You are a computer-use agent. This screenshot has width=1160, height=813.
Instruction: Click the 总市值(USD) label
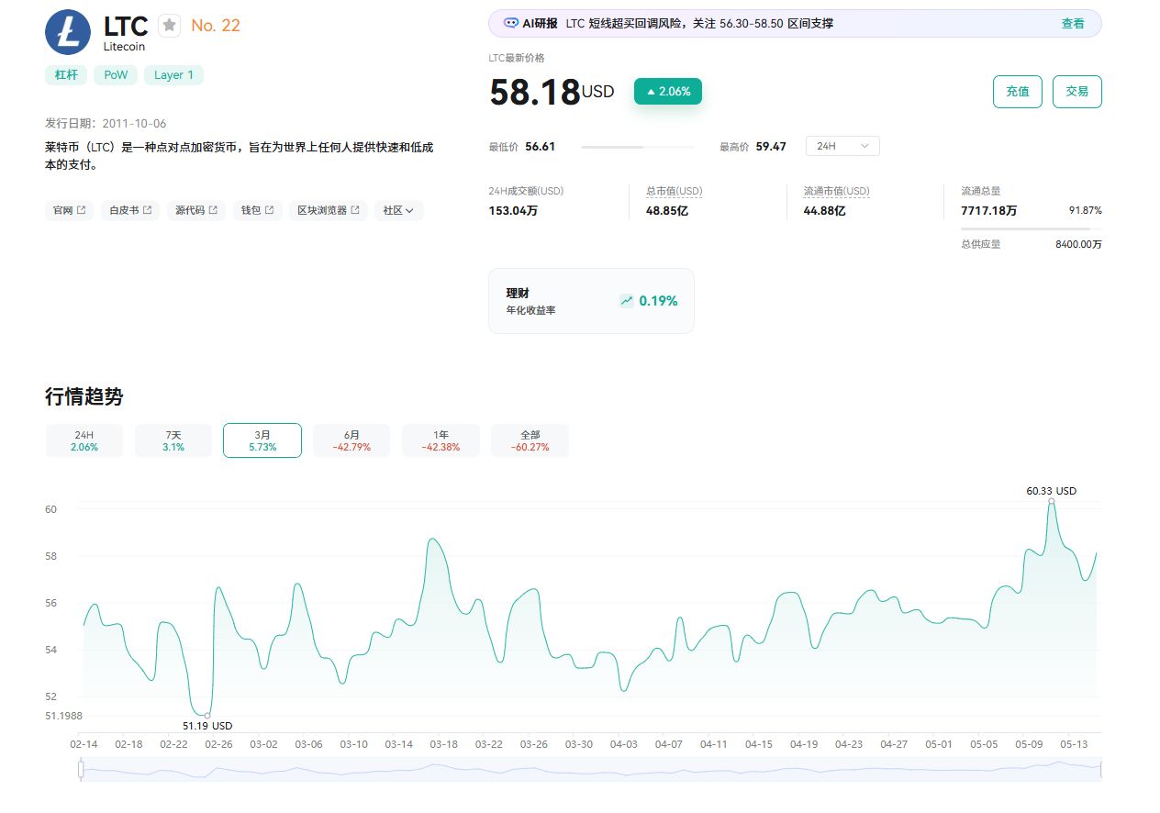point(674,191)
